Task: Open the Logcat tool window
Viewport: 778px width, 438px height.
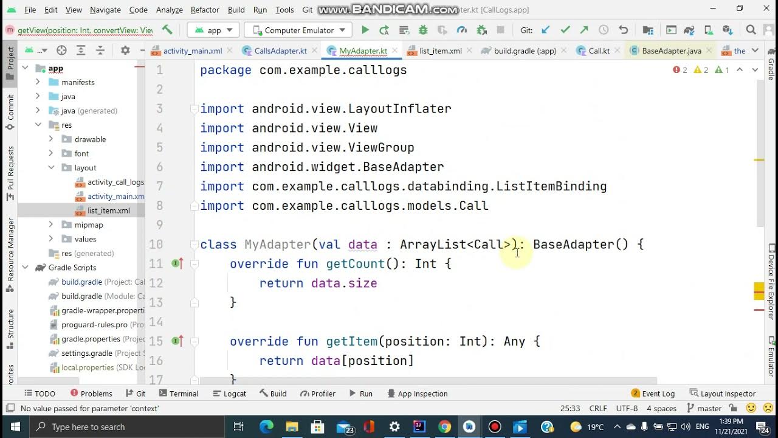Action: click(x=229, y=394)
